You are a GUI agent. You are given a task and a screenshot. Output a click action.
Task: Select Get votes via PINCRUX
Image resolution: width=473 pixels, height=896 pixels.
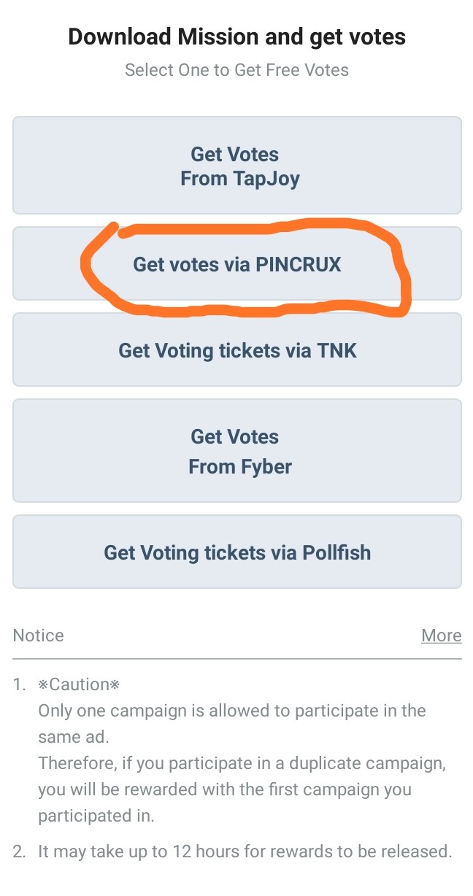[236, 264]
